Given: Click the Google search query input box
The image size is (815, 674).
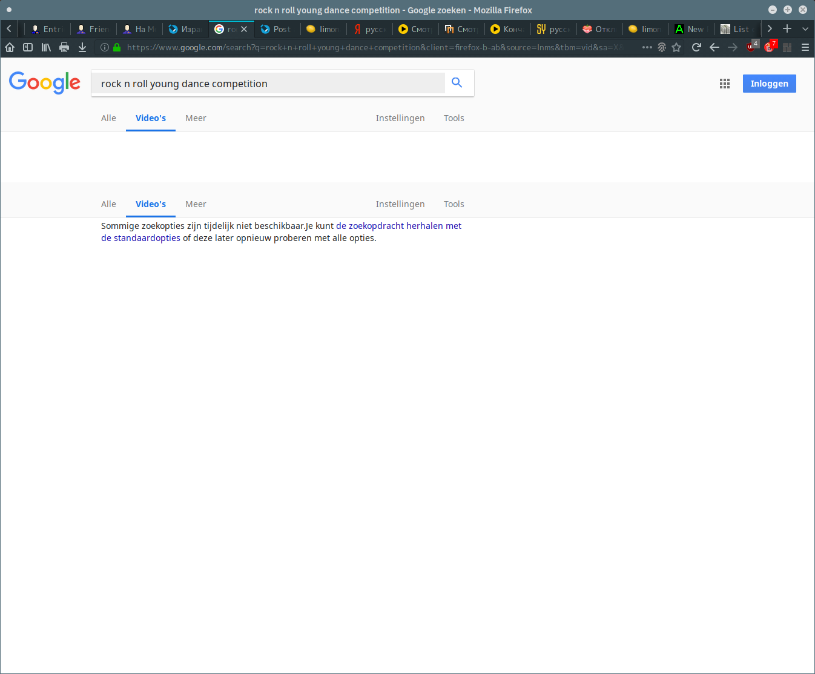Looking at the screenshot, I should 268,84.
